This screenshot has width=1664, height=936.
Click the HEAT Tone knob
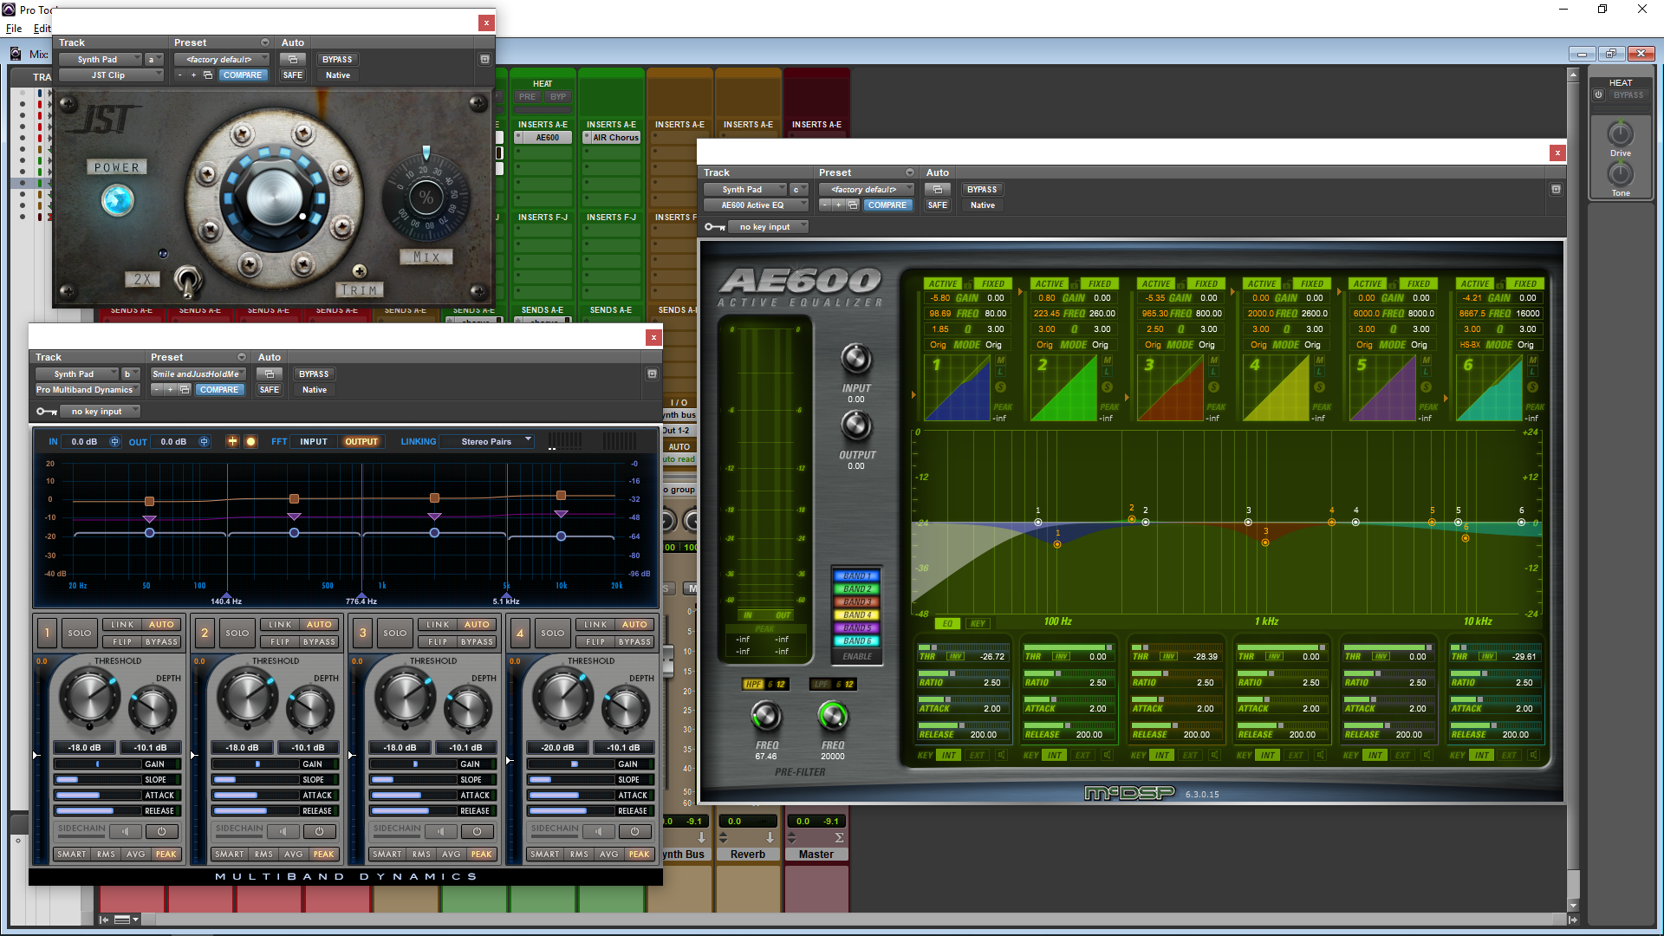pyautogui.click(x=1621, y=173)
